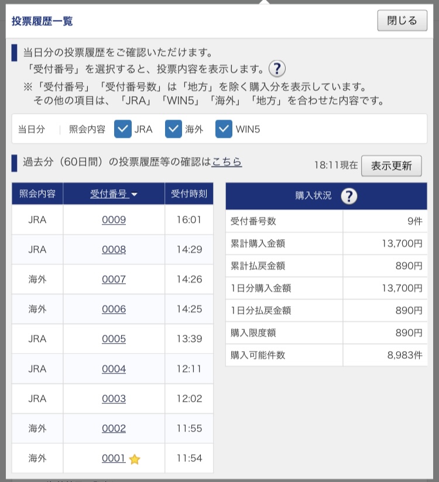The image size is (439, 482).
Task: Select receipt number 0002
Action: [x=114, y=429]
